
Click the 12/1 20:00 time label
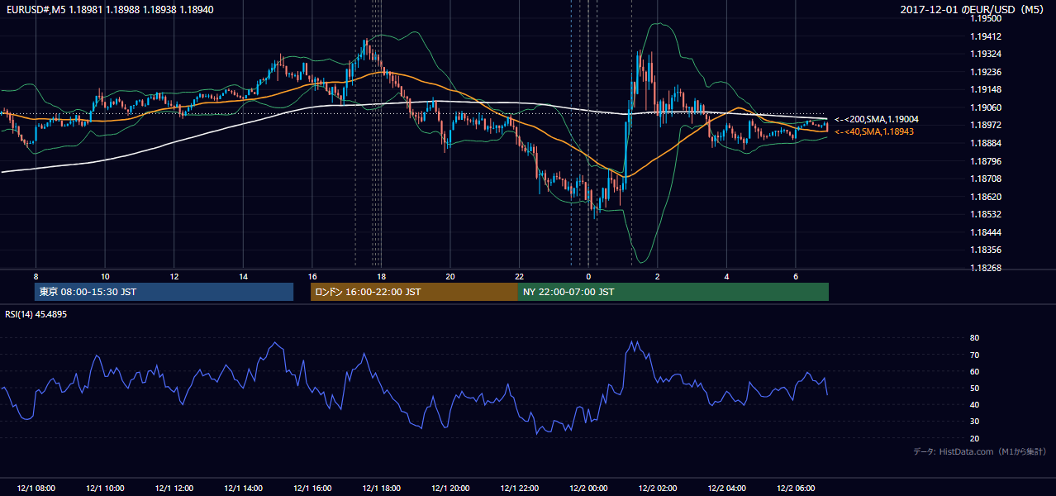pyautogui.click(x=450, y=489)
